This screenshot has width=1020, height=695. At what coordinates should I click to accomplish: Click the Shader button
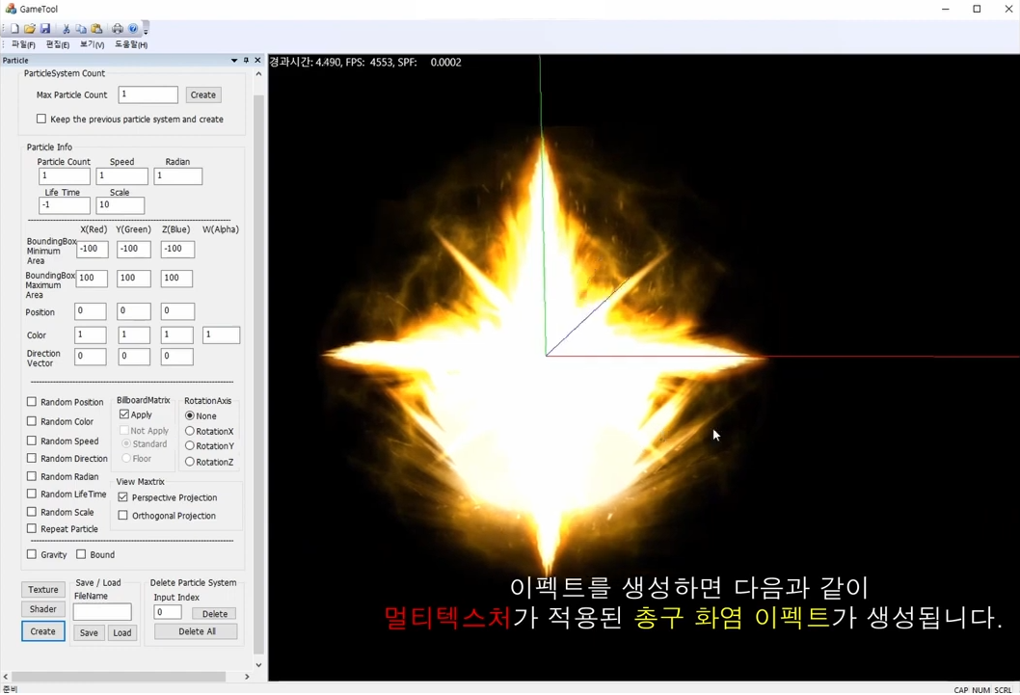[42, 609]
